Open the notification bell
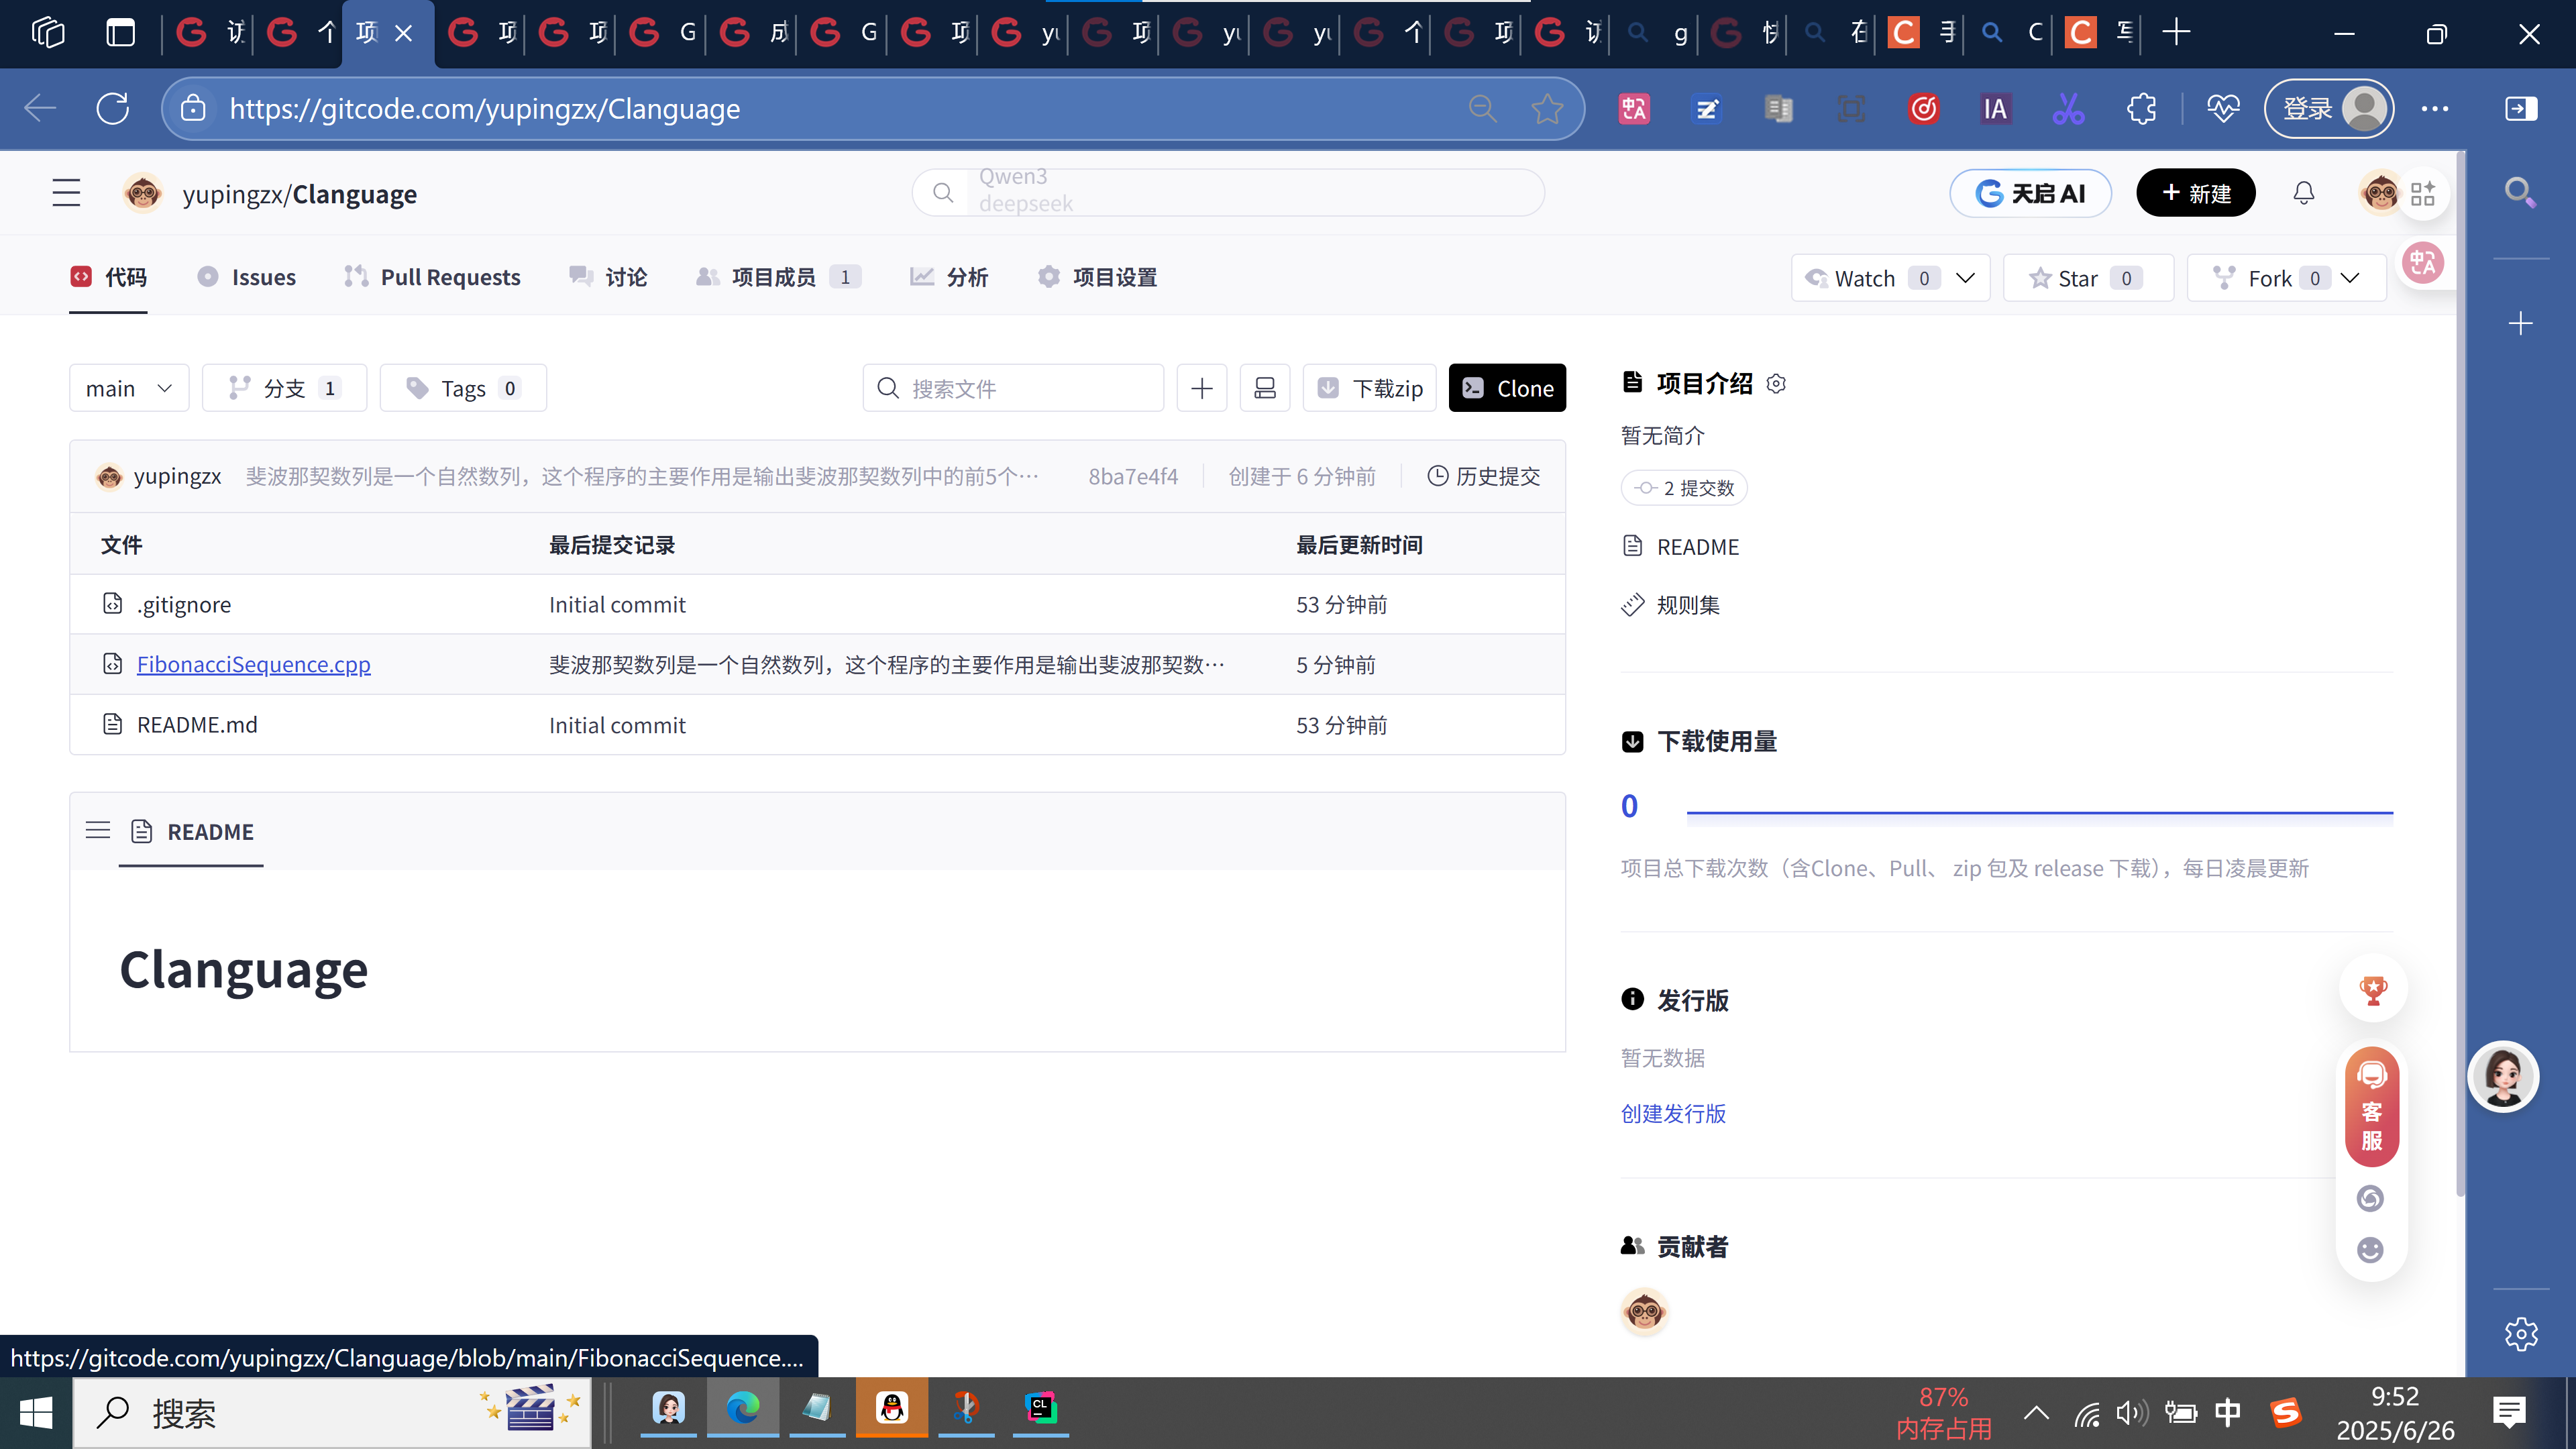Image resolution: width=2576 pixels, height=1449 pixels. (x=2303, y=192)
